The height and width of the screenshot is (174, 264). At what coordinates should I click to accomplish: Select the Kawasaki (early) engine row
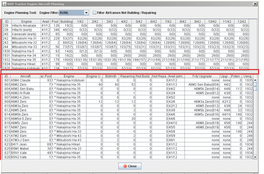click(x=126, y=34)
